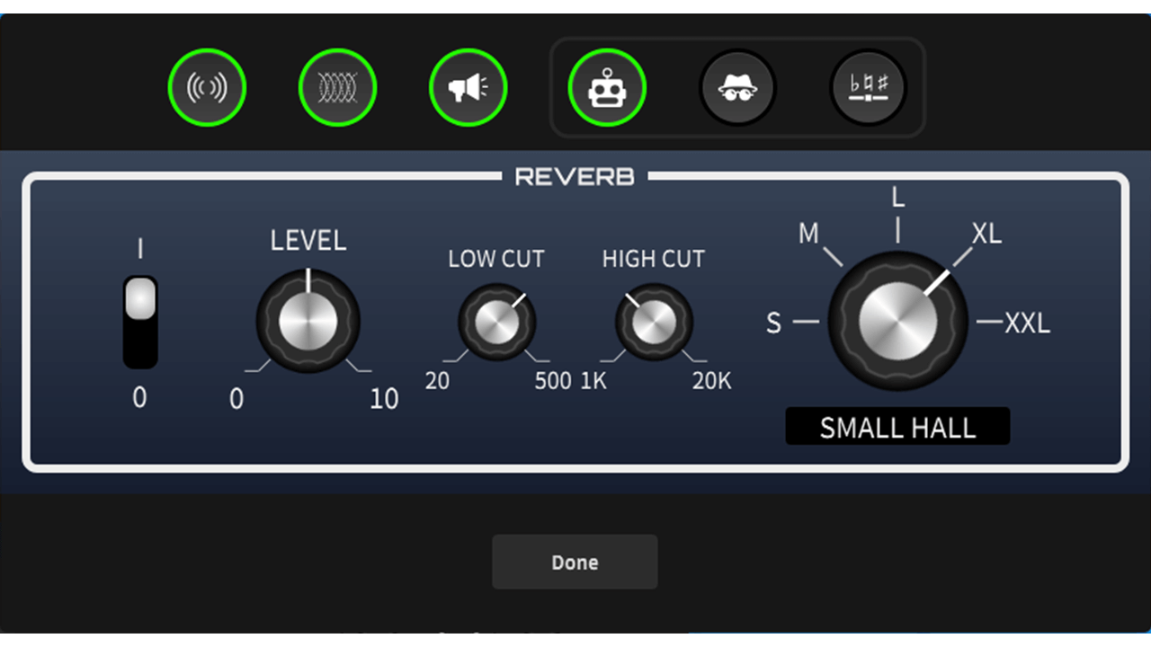Toggle the reverb on/off switch
Viewport: 1151px width, 647px height.
[140, 322]
